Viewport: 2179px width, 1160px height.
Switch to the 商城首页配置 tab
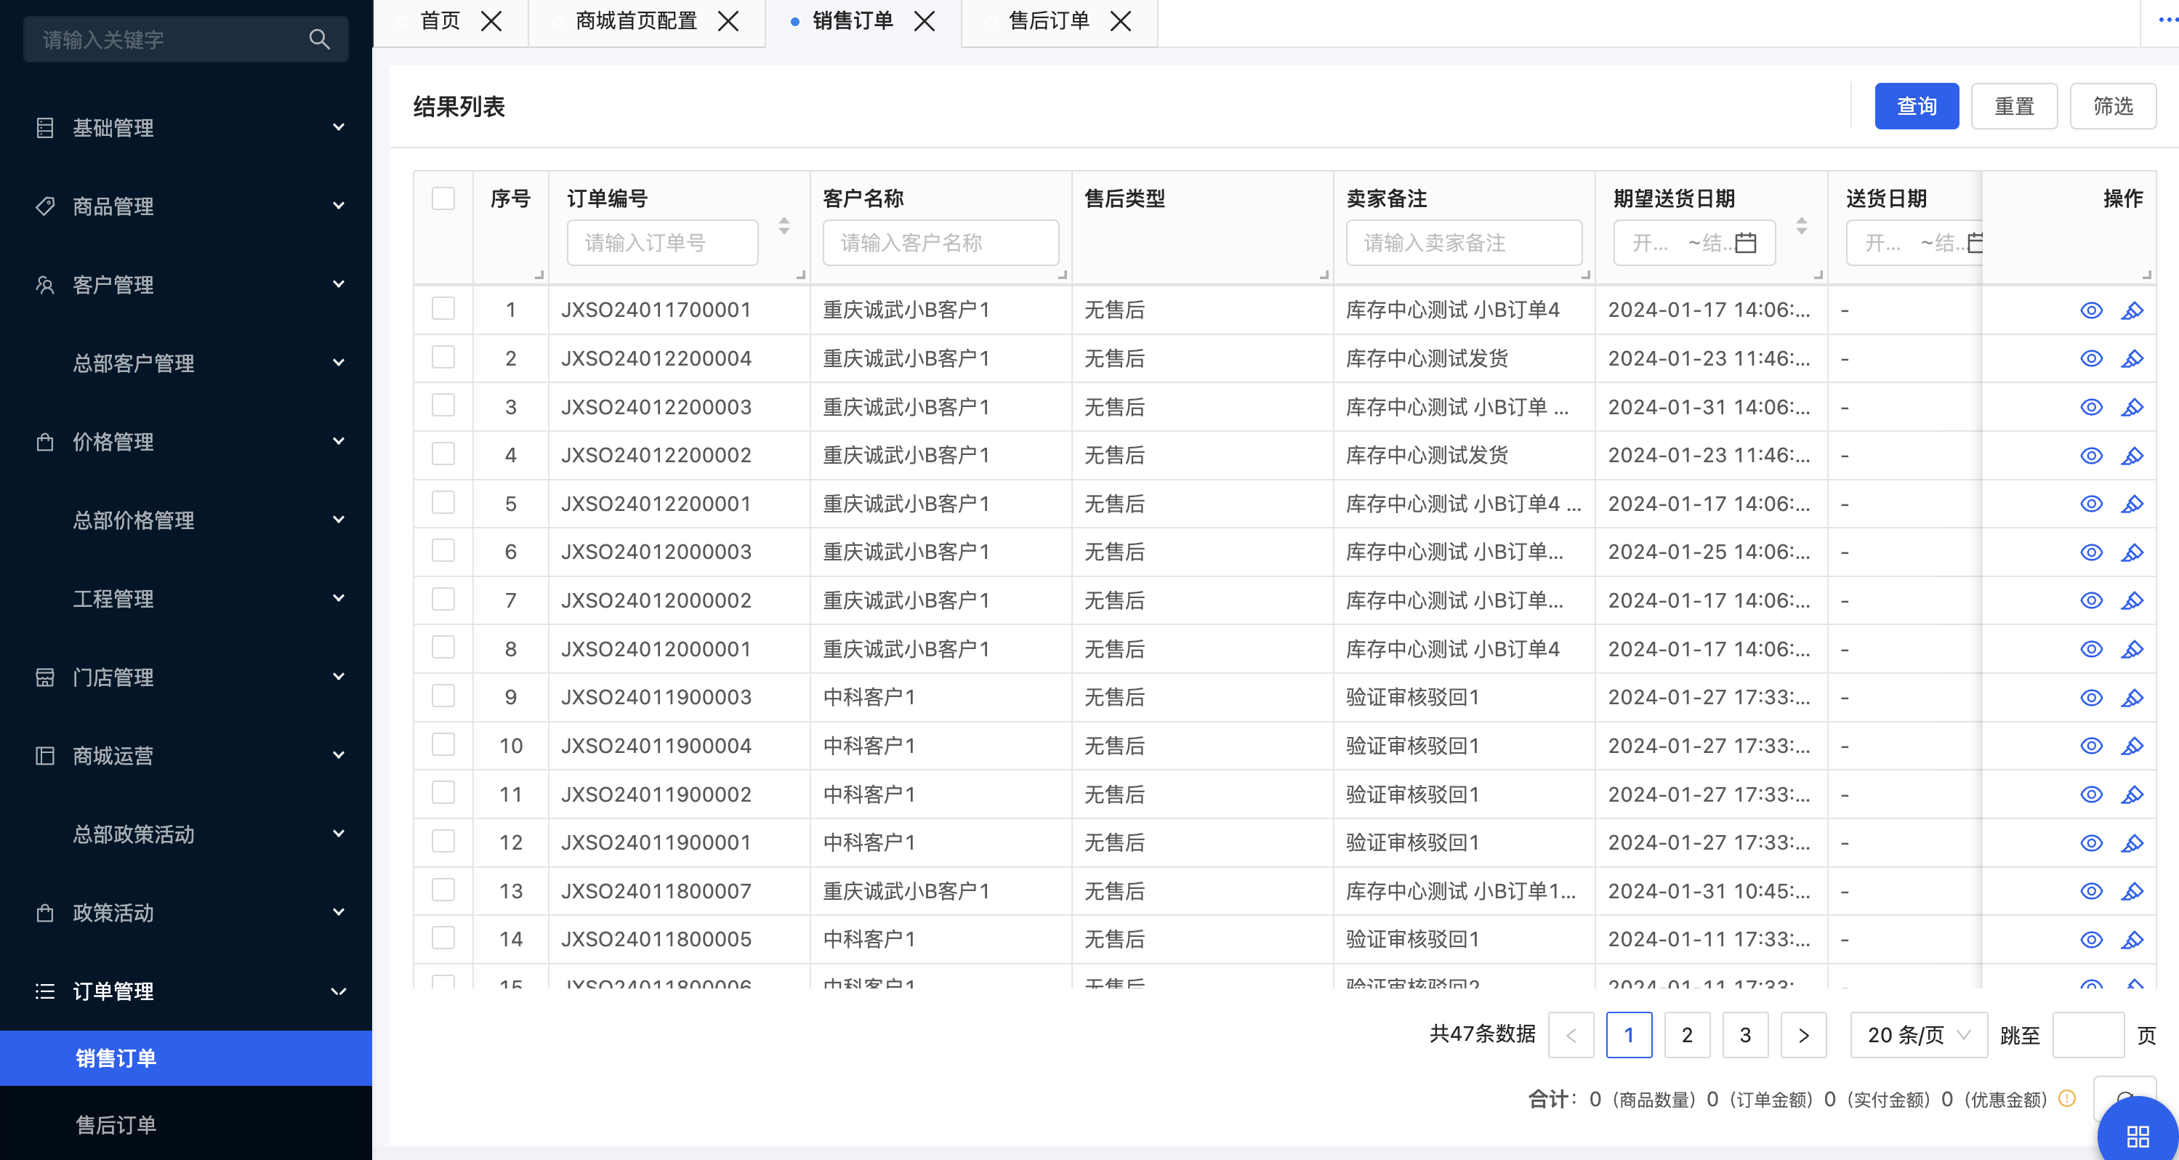pyautogui.click(x=636, y=21)
